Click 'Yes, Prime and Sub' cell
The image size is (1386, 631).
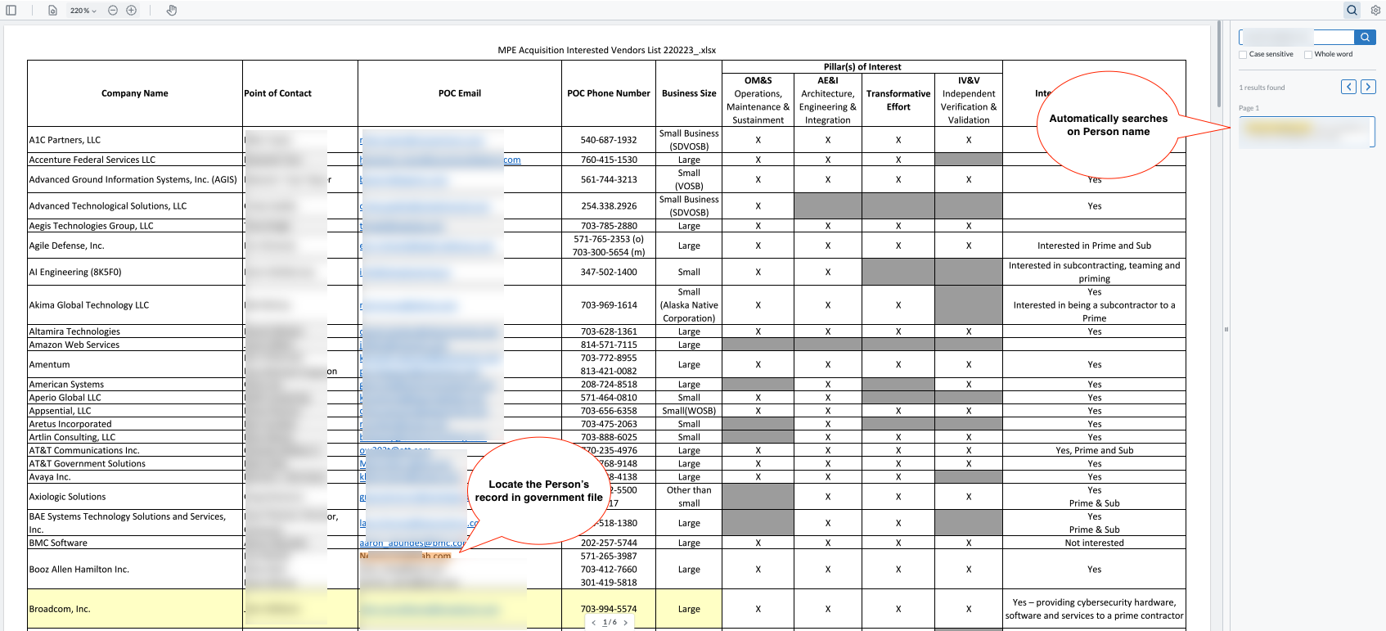(x=1094, y=450)
